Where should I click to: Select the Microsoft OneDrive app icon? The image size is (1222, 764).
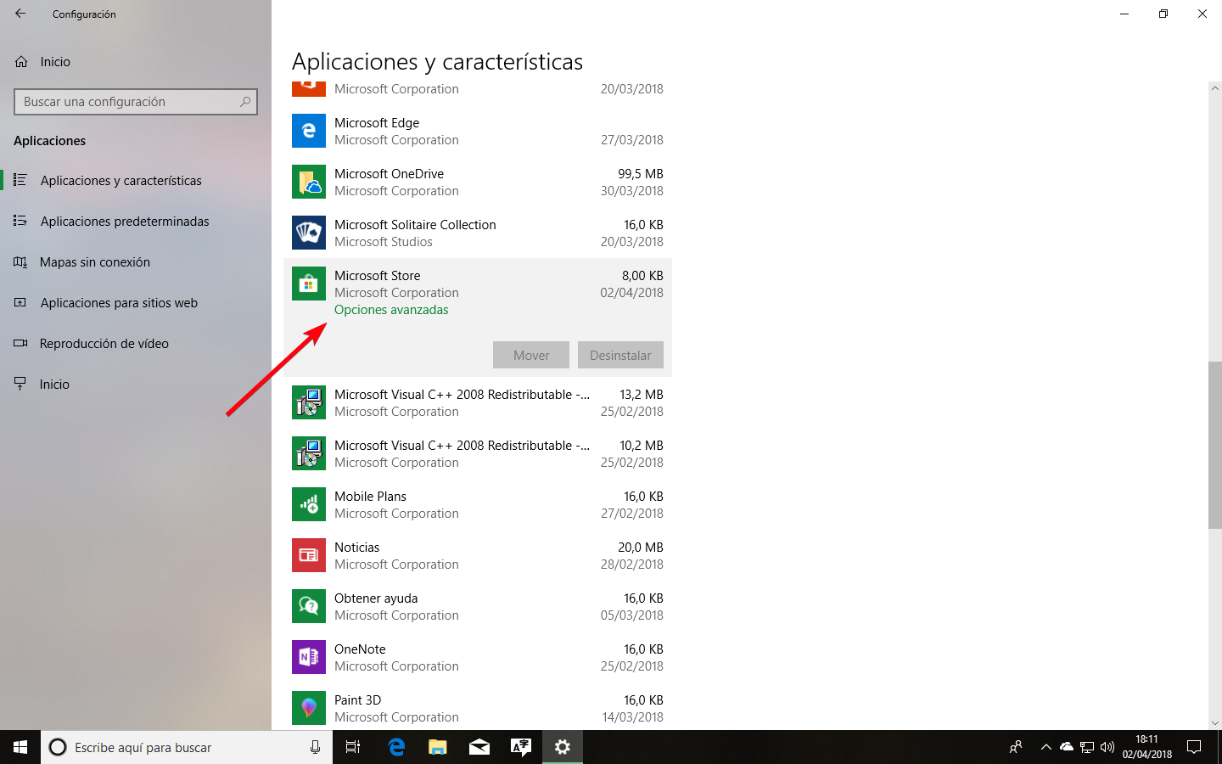309,182
